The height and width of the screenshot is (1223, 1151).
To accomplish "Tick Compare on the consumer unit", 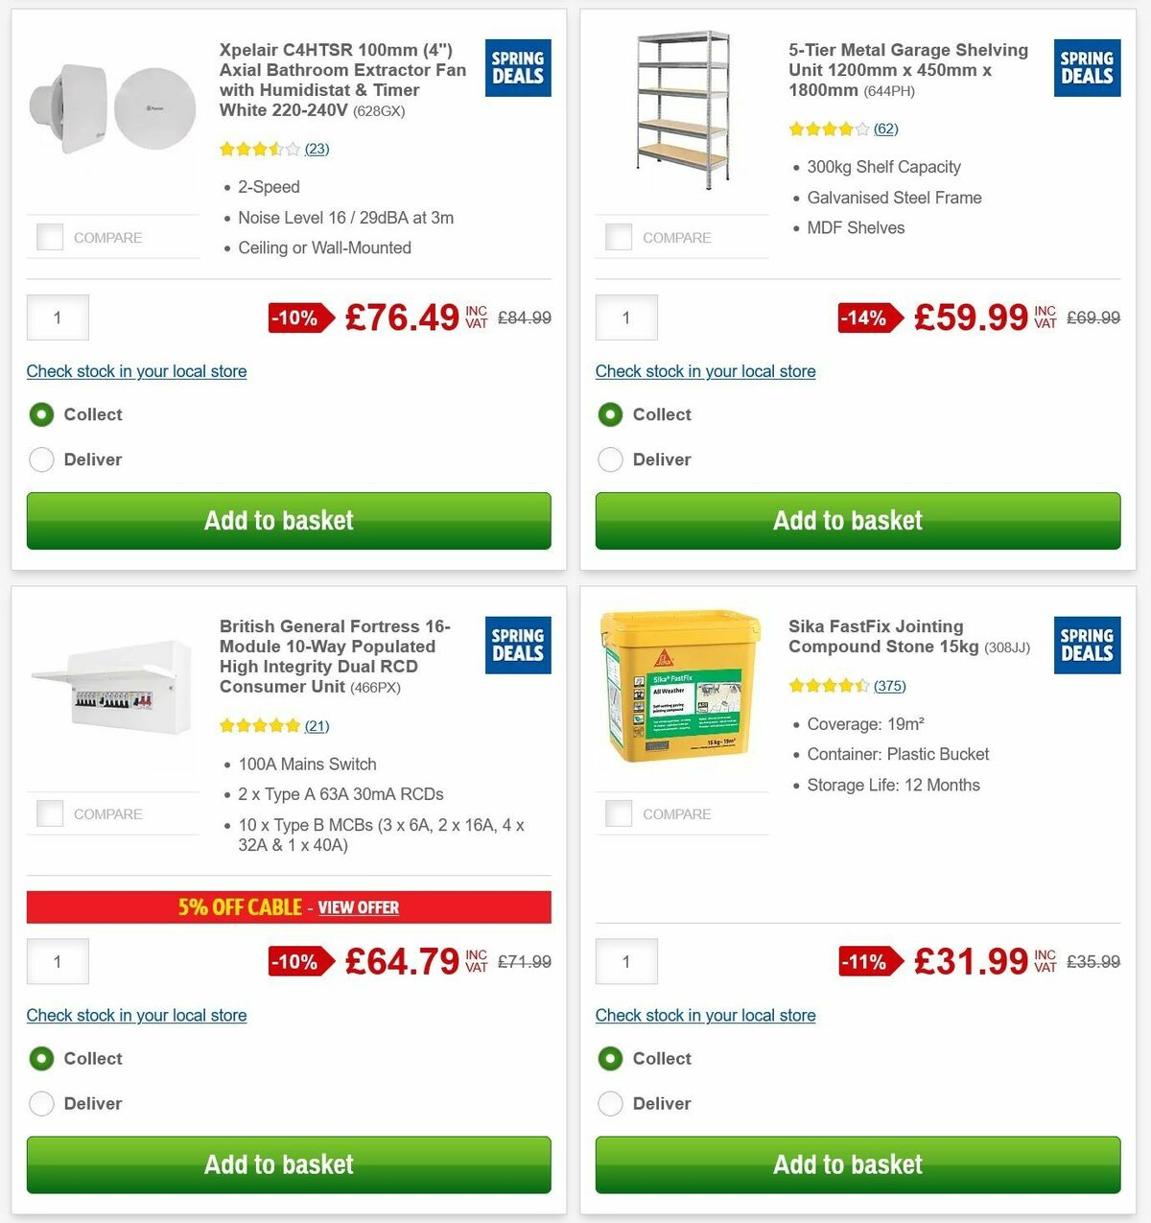I will (x=49, y=812).
